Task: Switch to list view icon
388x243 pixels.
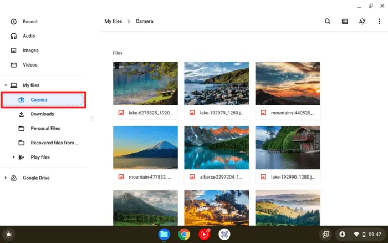Action: [x=345, y=22]
